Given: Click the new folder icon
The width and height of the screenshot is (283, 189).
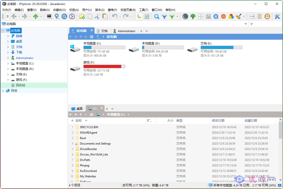Looking at the screenshot, I should pyautogui.click(x=82, y=17).
